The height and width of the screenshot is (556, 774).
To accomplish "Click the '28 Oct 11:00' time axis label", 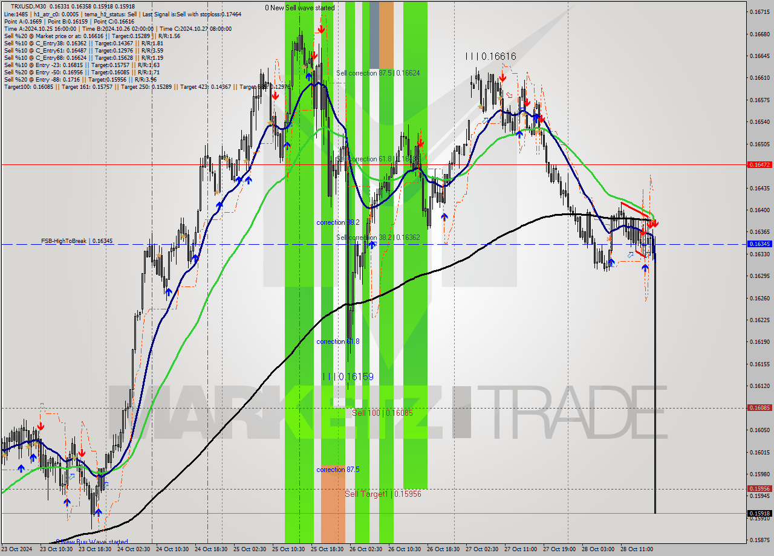I will coord(637,549).
